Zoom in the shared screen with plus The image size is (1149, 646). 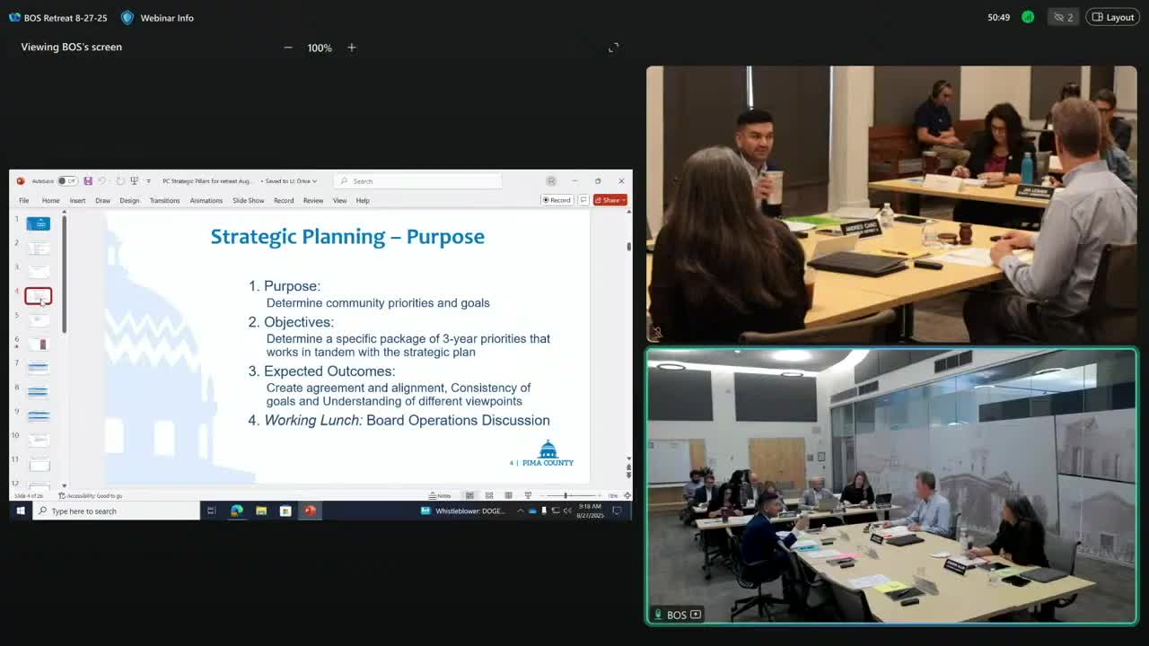(352, 48)
